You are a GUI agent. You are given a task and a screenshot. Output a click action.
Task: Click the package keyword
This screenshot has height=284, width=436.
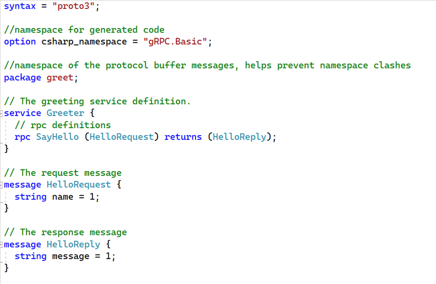tap(23, 78)
